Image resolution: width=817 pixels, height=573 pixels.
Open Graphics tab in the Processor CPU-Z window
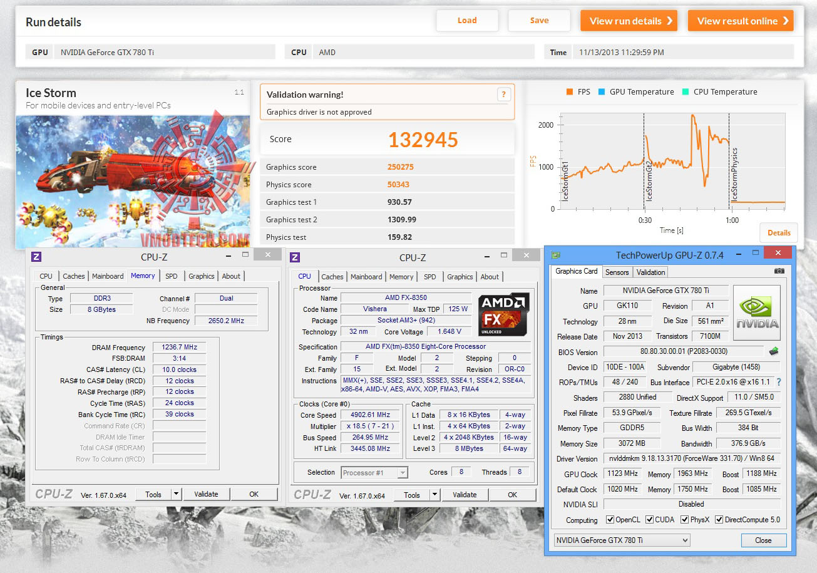tap(460, 277)
